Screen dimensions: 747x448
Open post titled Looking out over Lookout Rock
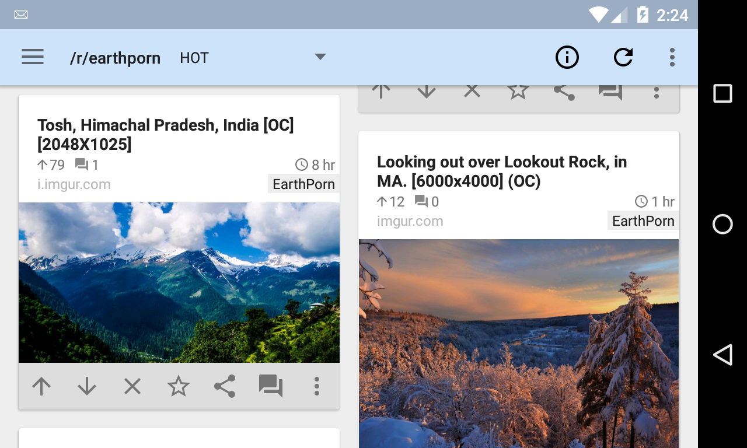502,171
